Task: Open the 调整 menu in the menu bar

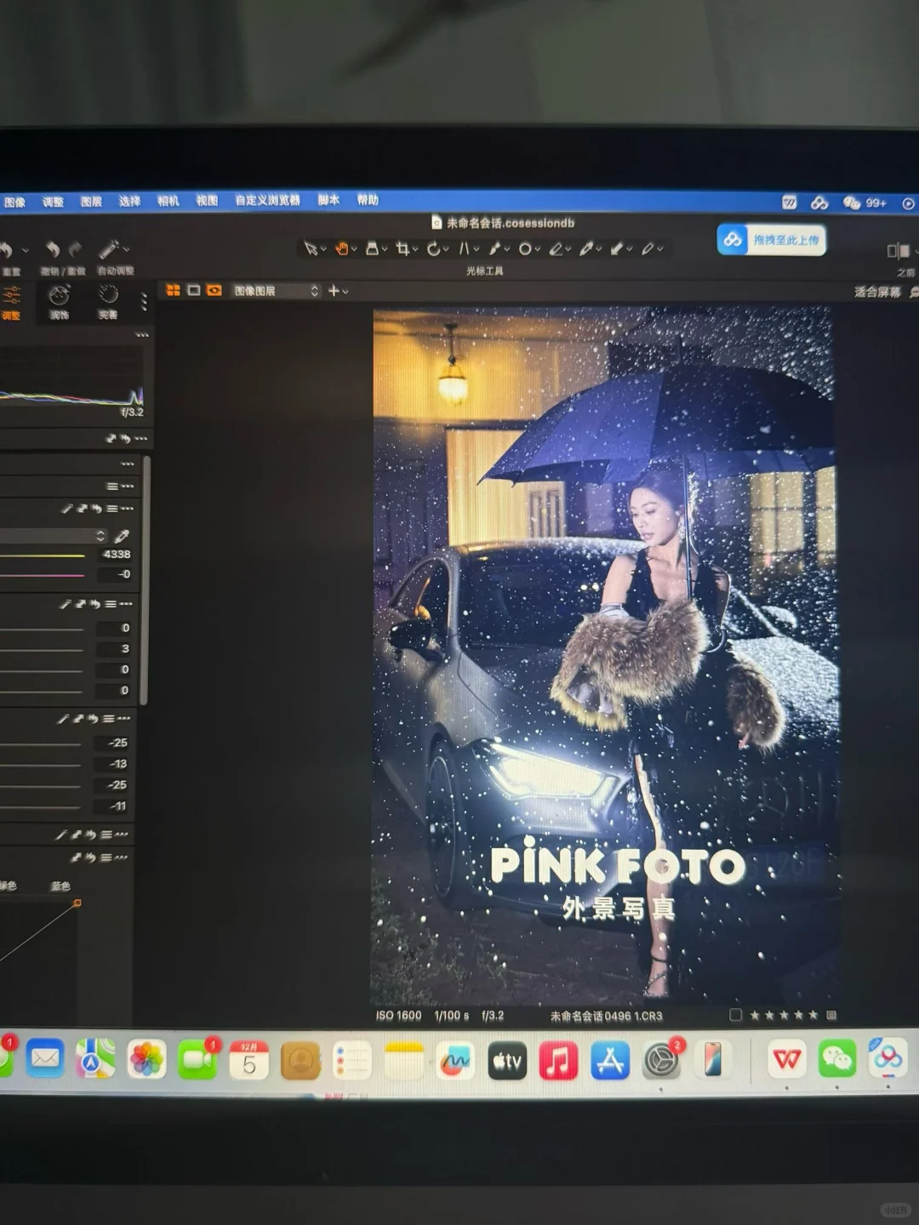Action: click(x=53, y=202)
